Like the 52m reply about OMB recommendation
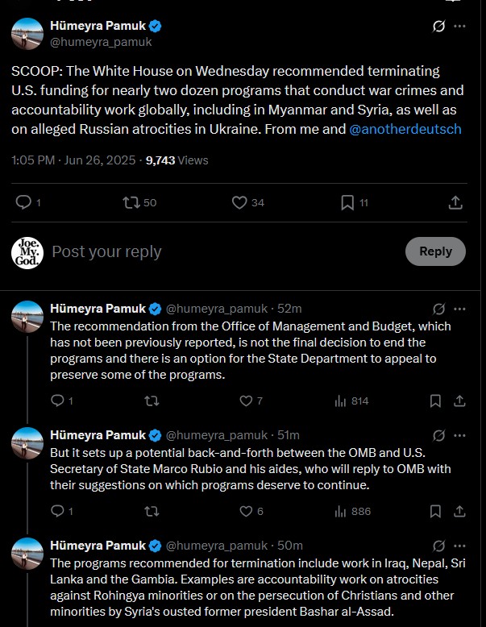486x627 pixels. point(246,401)
